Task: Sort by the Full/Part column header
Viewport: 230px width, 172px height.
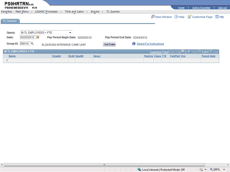Action: 175,56
